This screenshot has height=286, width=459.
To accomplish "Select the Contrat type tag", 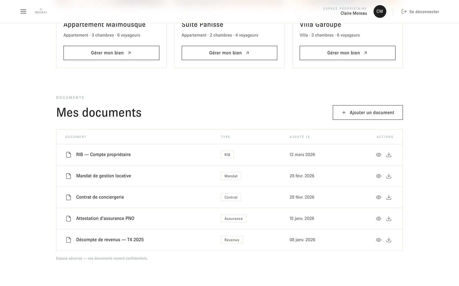I will 231,197.
